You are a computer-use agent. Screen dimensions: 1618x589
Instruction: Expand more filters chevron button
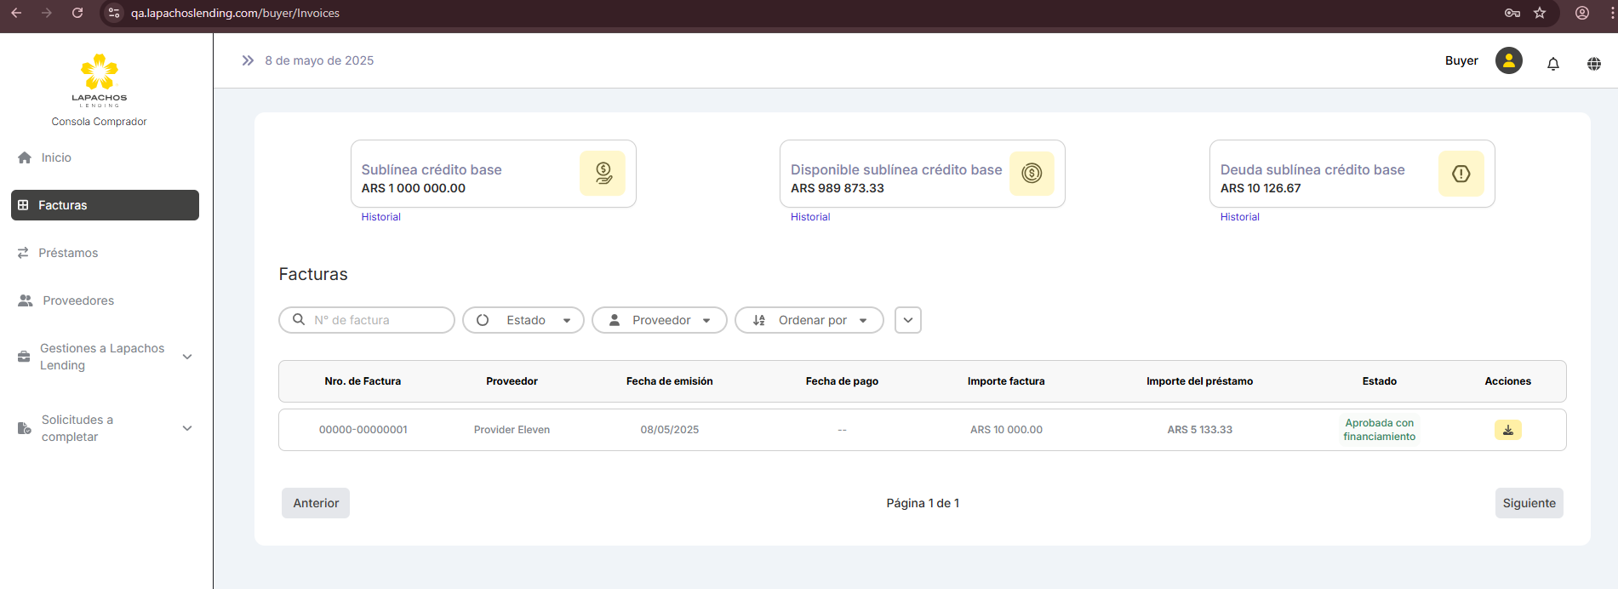pos(908,320)
